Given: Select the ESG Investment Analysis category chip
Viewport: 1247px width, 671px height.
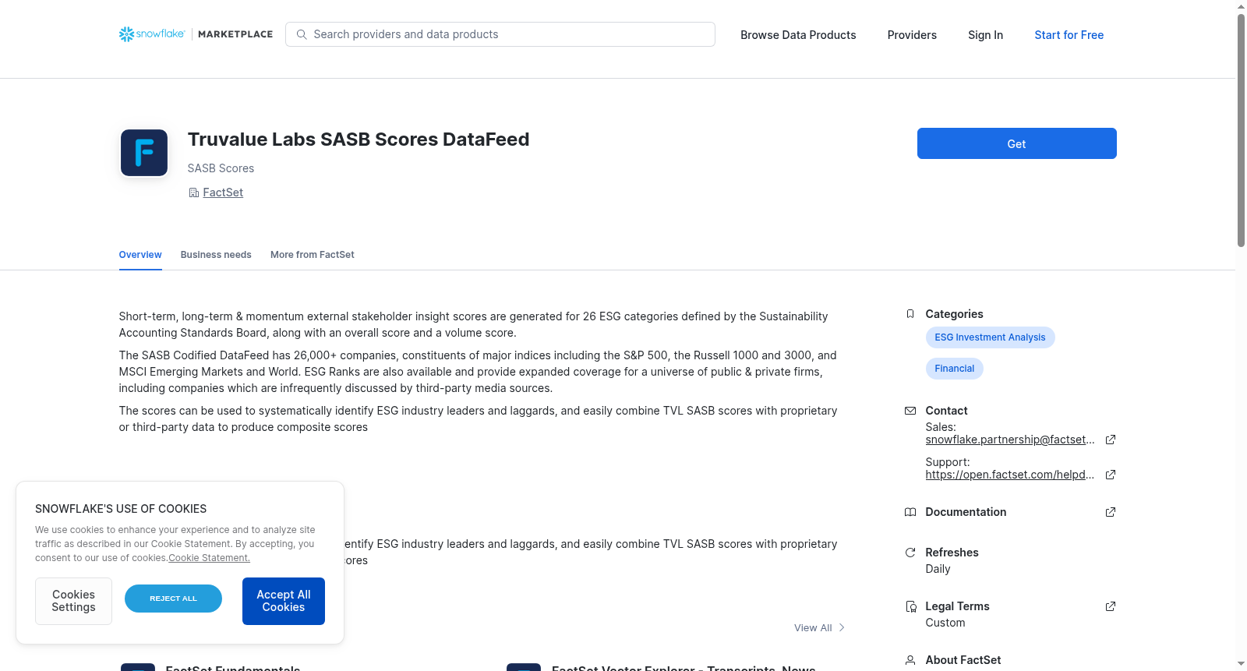Looking at the screenshot, I should point(990,337).
